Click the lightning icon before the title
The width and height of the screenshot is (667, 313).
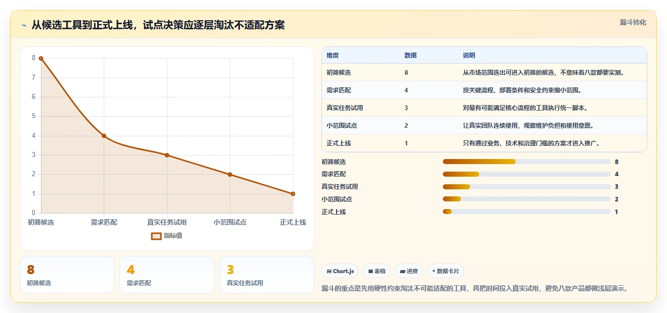[24, 25]
